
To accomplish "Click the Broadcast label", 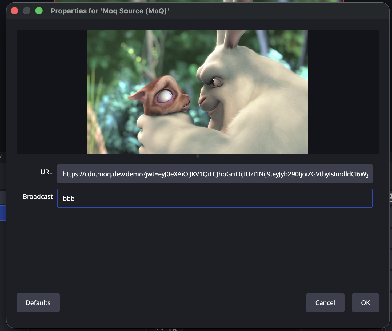I will click(x=38, y=196).
